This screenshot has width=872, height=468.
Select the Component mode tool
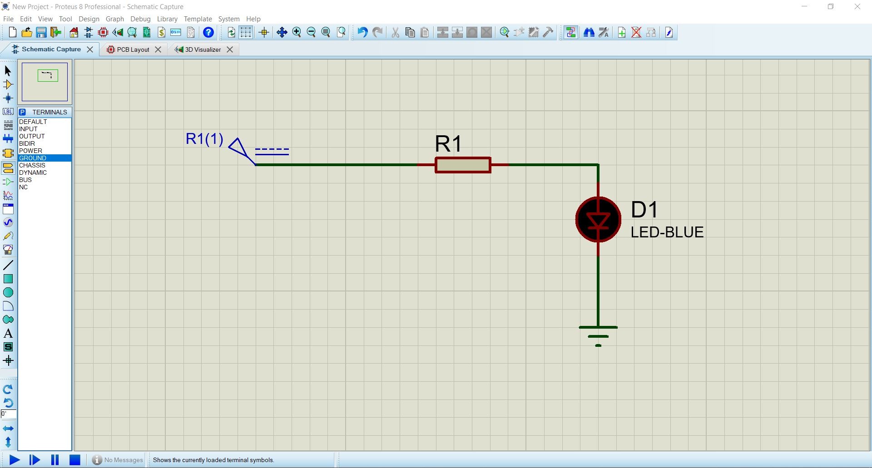[x=8, y=84]
